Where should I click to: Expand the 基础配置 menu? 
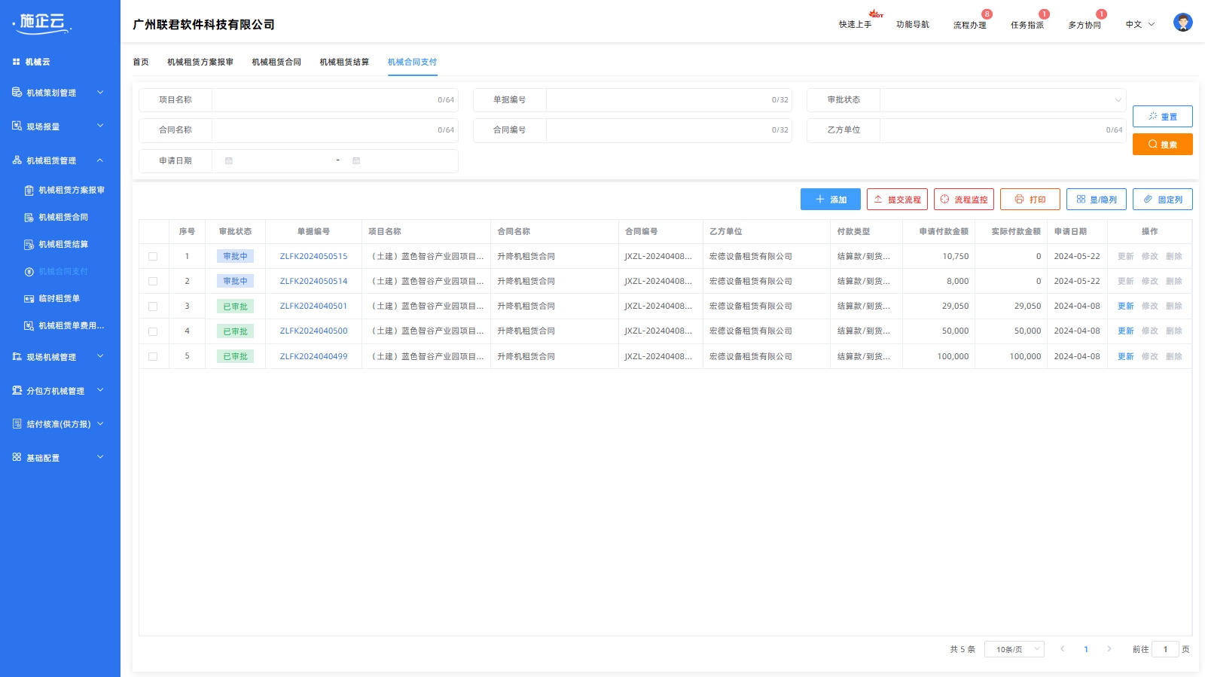click(100, 457)
